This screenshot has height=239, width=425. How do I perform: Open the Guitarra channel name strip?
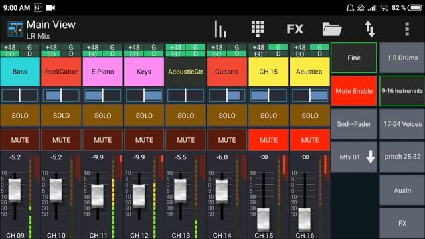[x=227, y=72]
